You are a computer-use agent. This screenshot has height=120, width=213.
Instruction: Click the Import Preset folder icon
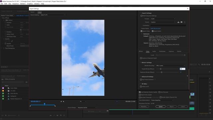pyautogui.click(x=181, y=22)
